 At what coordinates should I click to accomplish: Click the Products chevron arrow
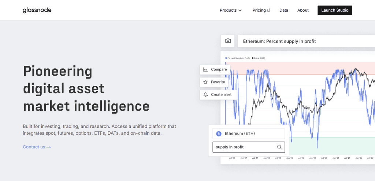[240, 10]
